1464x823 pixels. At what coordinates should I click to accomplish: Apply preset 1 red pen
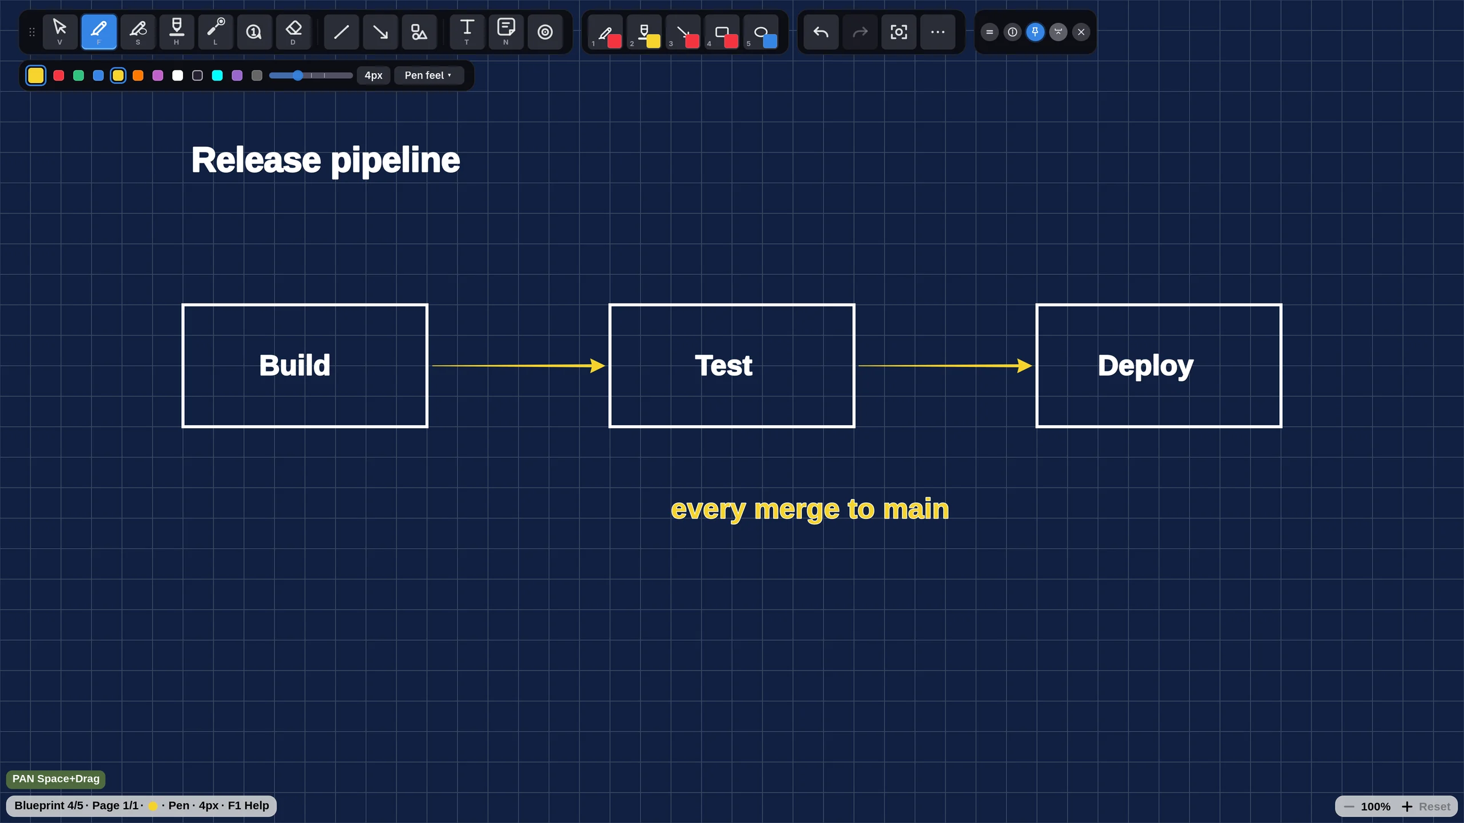pos(606,32)
